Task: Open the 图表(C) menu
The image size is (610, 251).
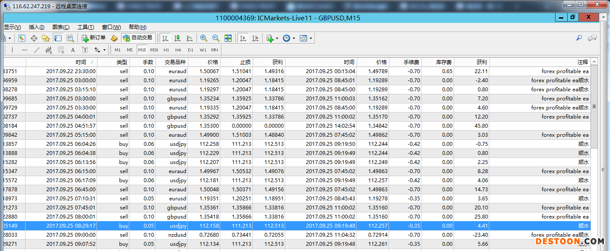Action: (61, 27)
